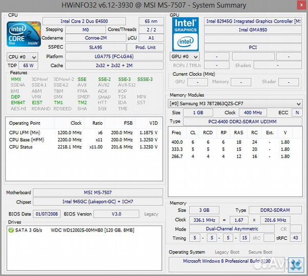This screenshot has width=308, height=276.
Task: Click the DEP feature label
Action: tap(15, 97)
